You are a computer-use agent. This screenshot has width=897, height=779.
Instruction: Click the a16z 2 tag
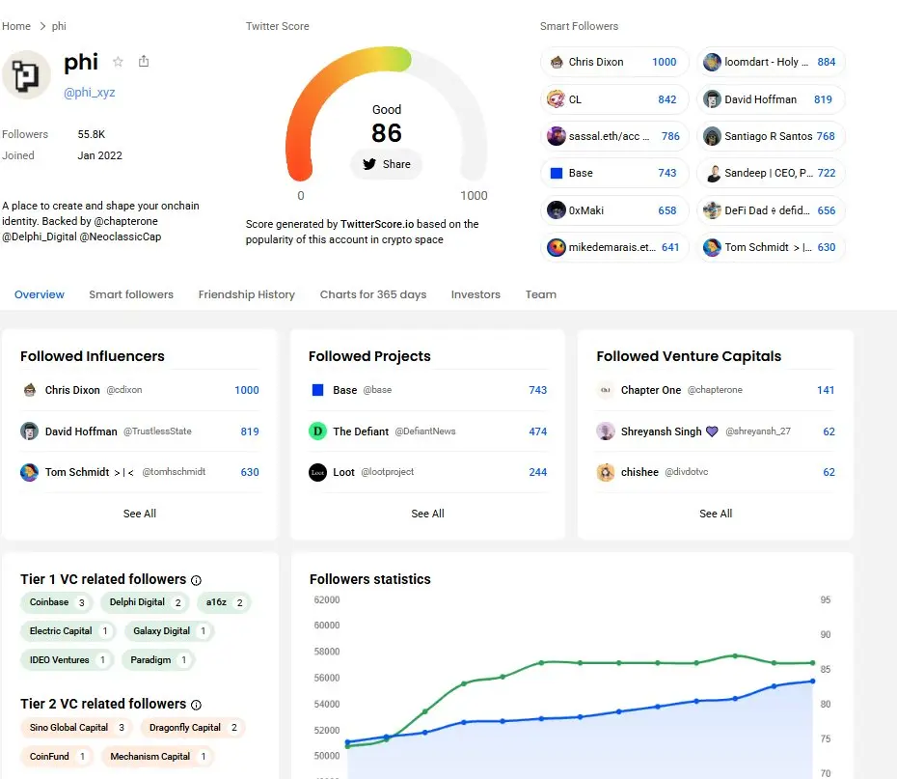click(224, 602)
